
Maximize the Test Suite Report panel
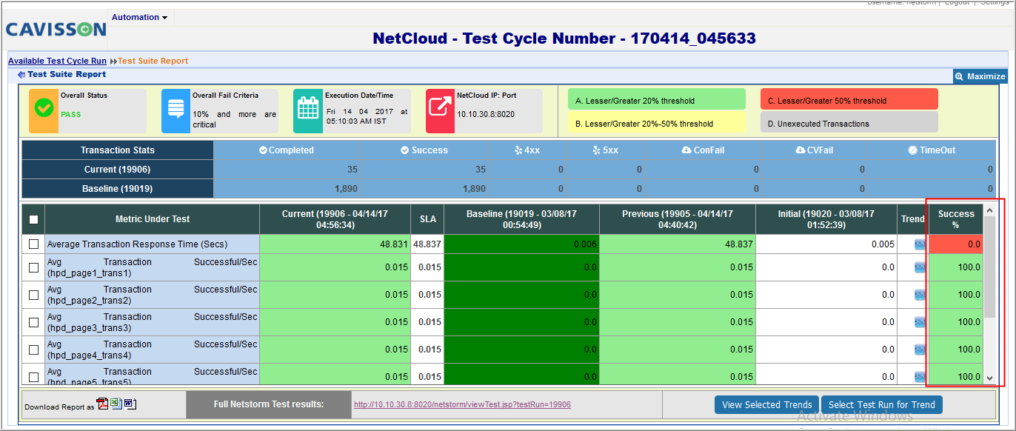pyautogui.click(x=980, y=76)
